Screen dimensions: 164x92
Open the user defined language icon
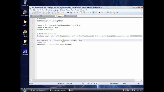96,13
